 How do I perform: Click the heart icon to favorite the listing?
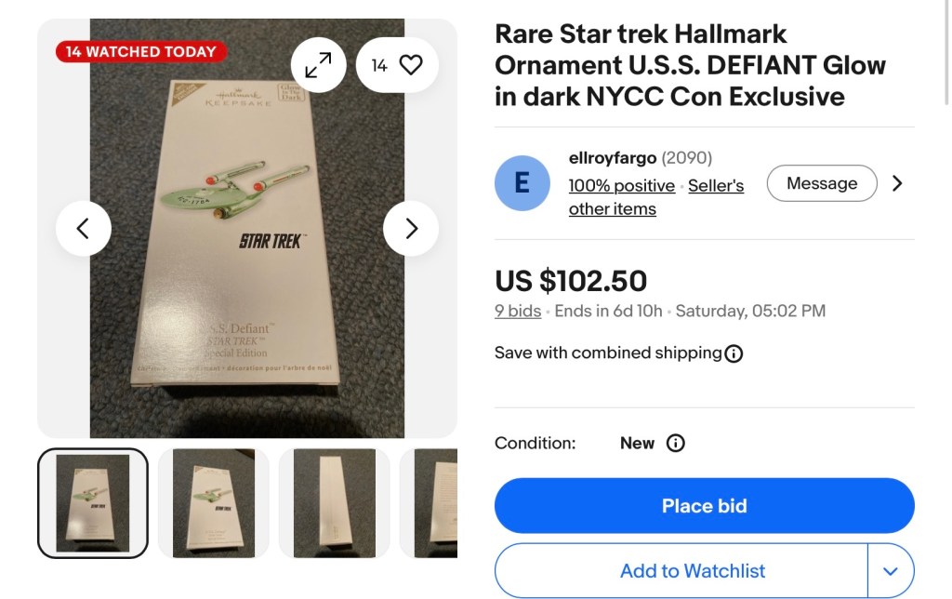click(x=410, y=65)
